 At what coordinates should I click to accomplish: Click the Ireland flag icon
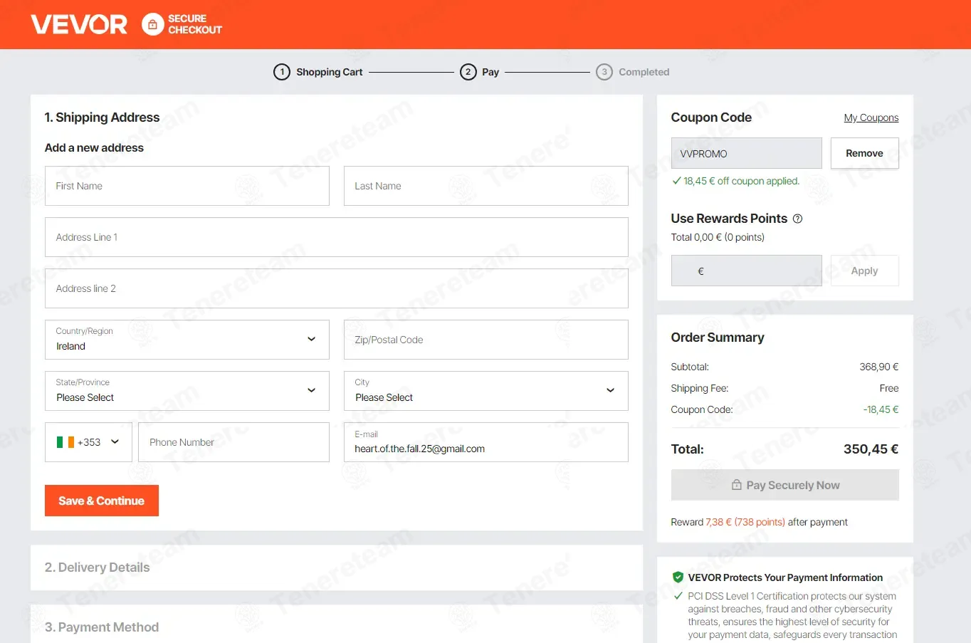tap(65, 442)
